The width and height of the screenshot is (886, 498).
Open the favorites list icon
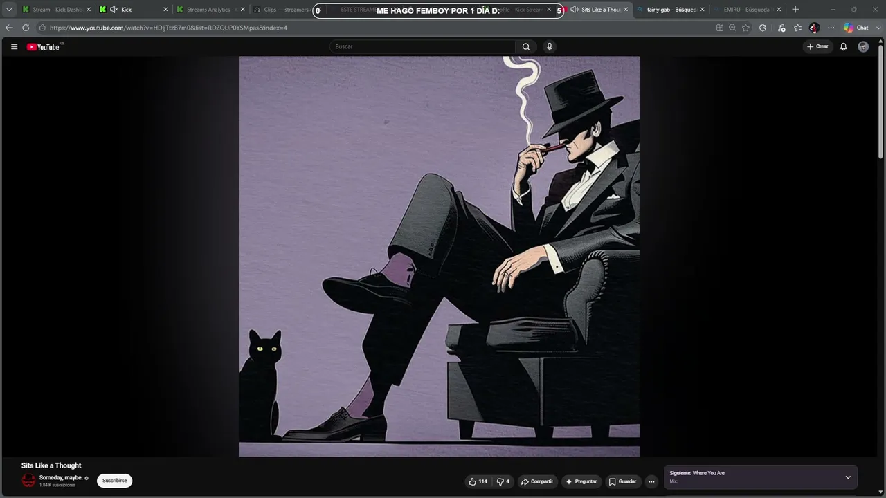[x=797, y=28]
